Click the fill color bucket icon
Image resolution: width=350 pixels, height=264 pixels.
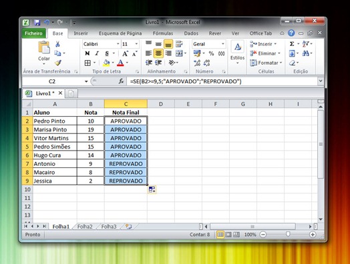(x=106, y=63)
